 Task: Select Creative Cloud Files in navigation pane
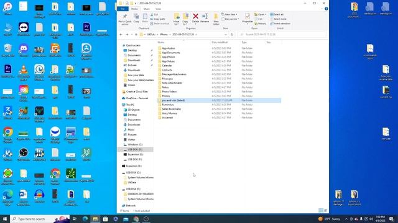pyautogui.click(x=137, y=92)
